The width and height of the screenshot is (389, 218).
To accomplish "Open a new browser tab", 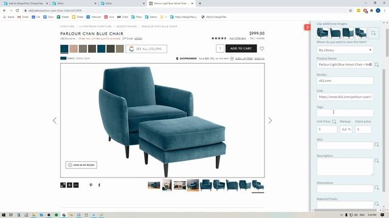I will point(200,4).
